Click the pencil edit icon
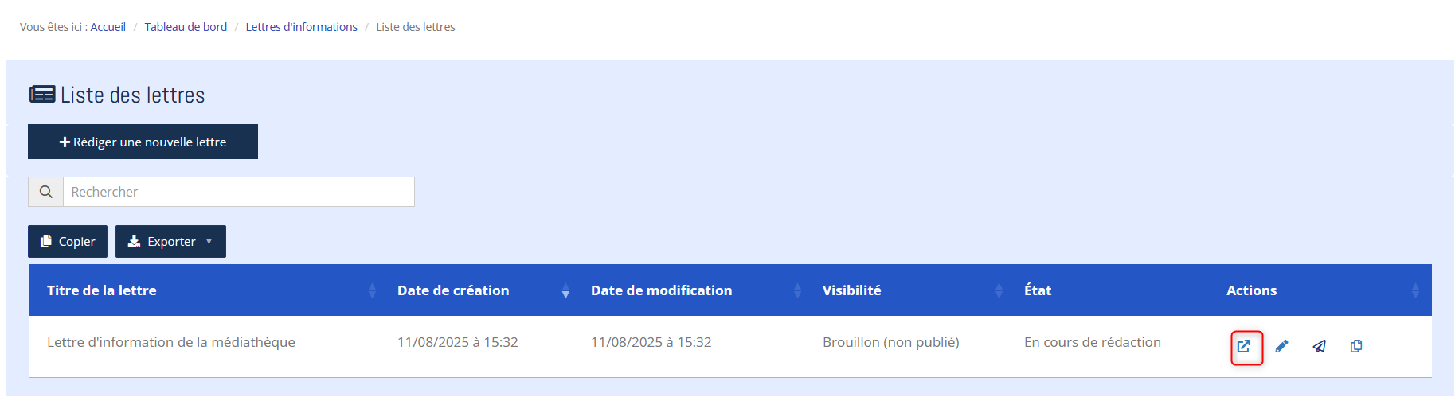 point(1281,346)
